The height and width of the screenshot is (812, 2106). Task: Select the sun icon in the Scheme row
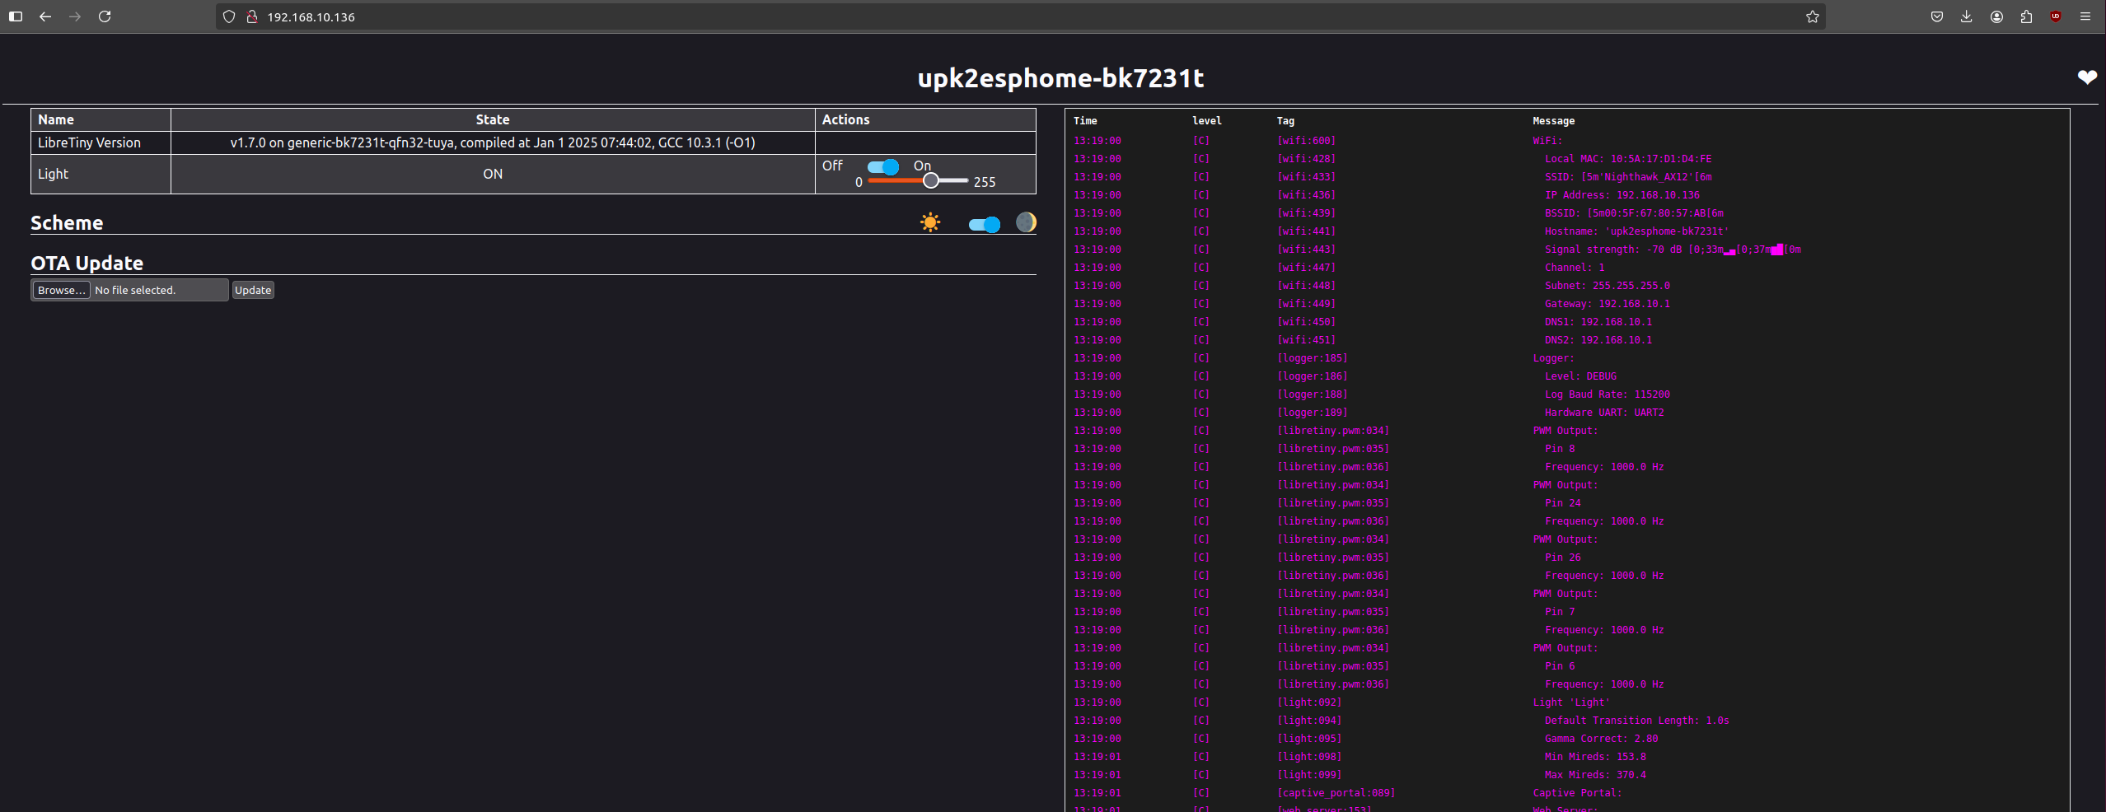[930, 222]
